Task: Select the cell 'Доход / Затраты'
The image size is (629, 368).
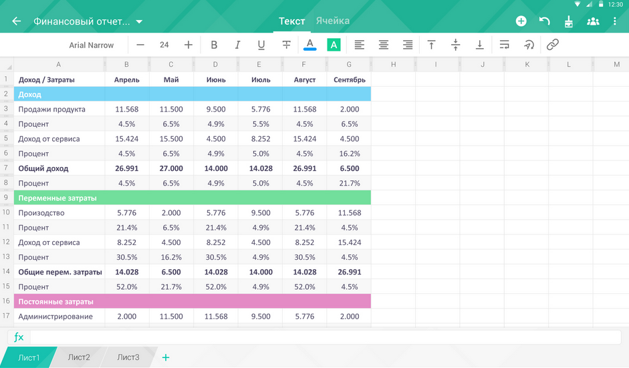Action: (59, 79)
